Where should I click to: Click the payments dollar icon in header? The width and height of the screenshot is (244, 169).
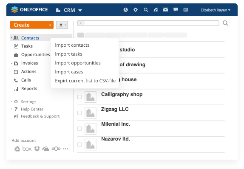[125, 10]
